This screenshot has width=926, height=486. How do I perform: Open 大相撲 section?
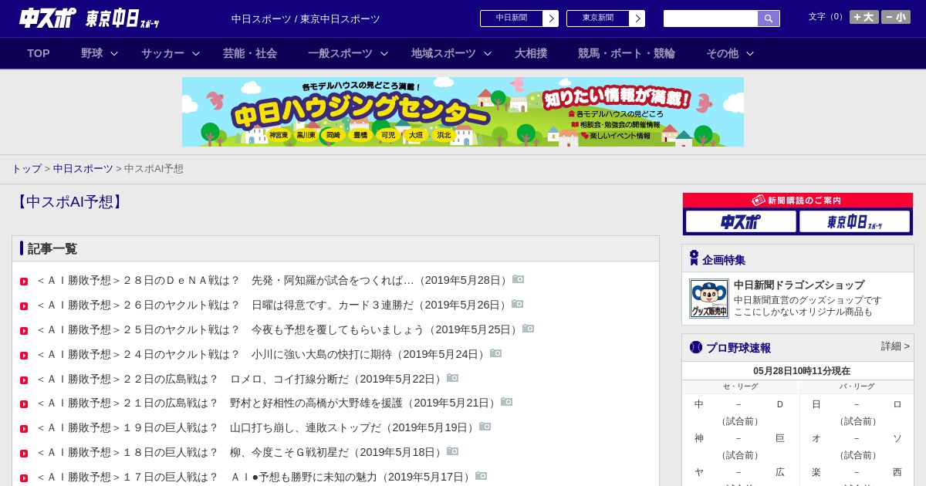(531, 53)
